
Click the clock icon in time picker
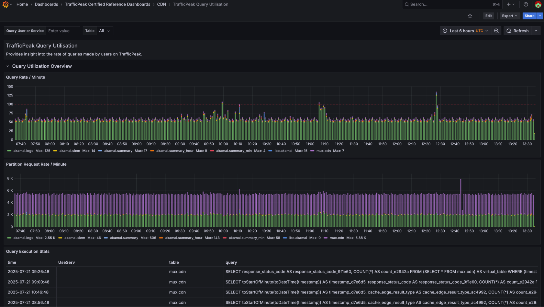(445, 31)
